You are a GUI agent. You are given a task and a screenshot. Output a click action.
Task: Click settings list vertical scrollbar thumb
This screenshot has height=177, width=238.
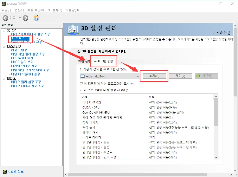(x=216, y=112)
